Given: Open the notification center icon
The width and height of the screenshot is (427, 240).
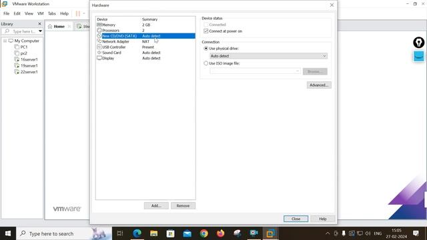Looking at the screenshot, I should 416,233.
